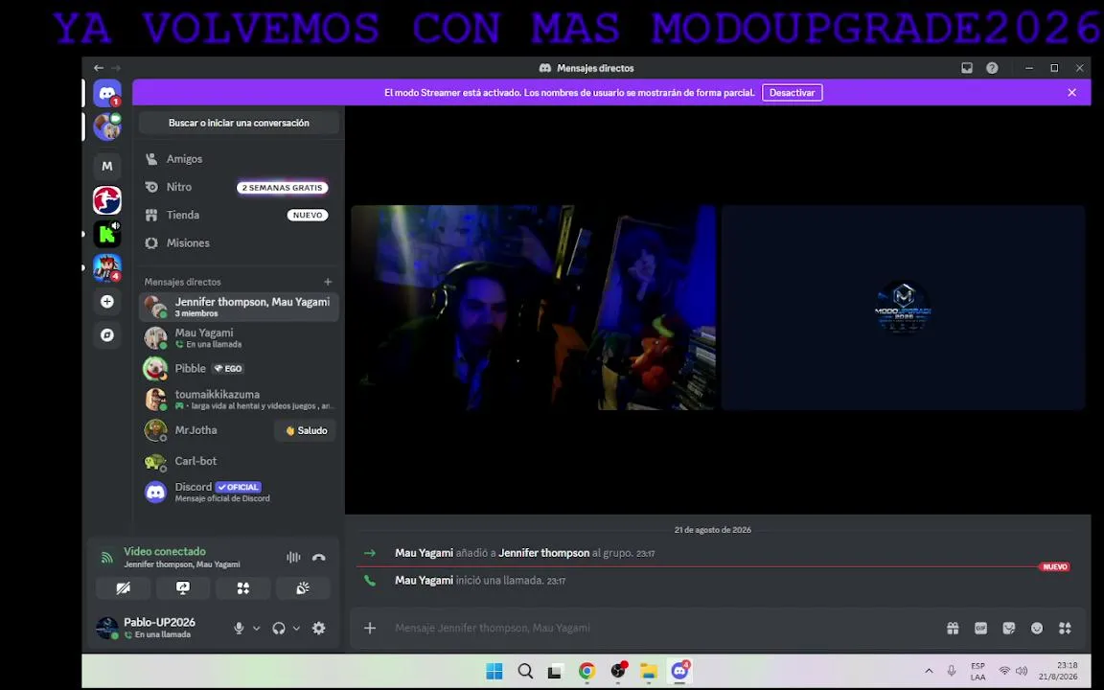Open the Mau Yagami direct message

point(239,338)
